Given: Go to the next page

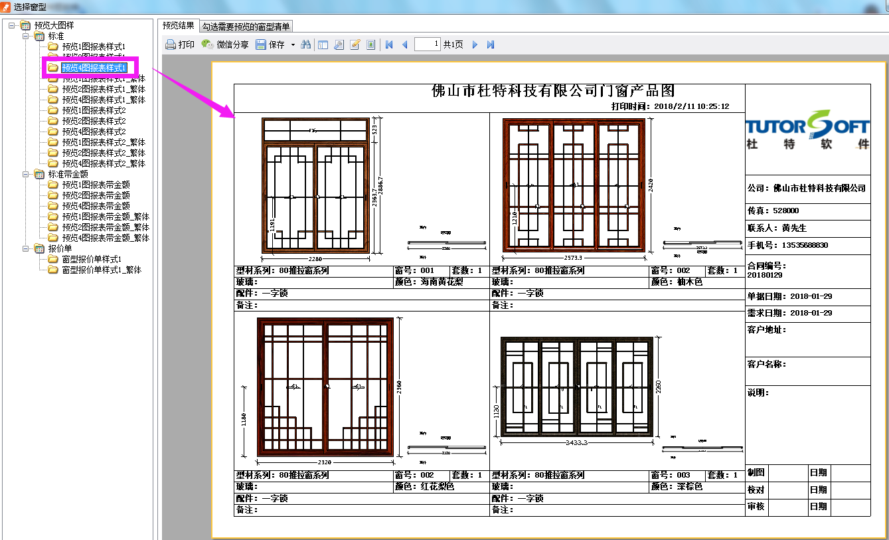Looking at the screenshot, I should pos(475,45).
